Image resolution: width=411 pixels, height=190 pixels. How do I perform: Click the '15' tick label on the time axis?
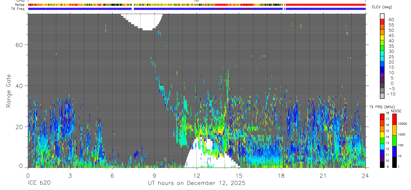[x=239, y=176]
